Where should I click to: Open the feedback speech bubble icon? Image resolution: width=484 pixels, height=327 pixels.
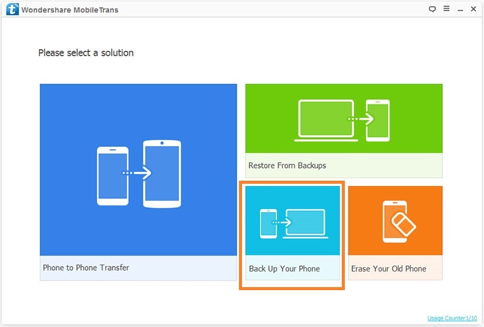tap(432, 9)
